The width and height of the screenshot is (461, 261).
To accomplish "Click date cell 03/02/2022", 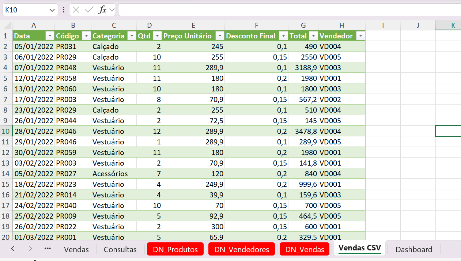I will tap(34, 163).
